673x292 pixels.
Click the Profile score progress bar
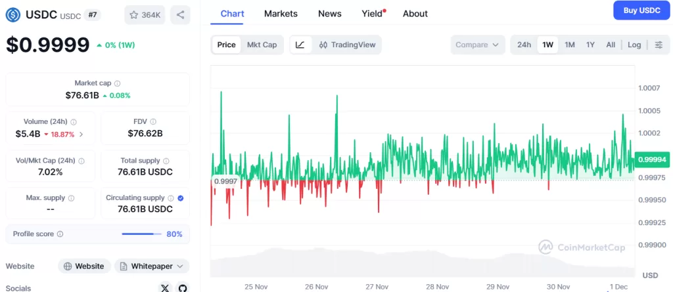coord(141,234)
